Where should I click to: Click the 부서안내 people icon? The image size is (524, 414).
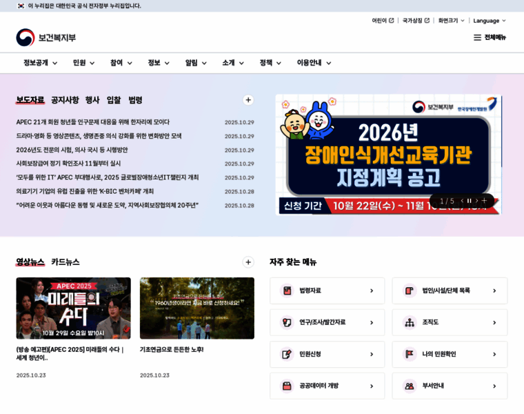click(410, 386)
